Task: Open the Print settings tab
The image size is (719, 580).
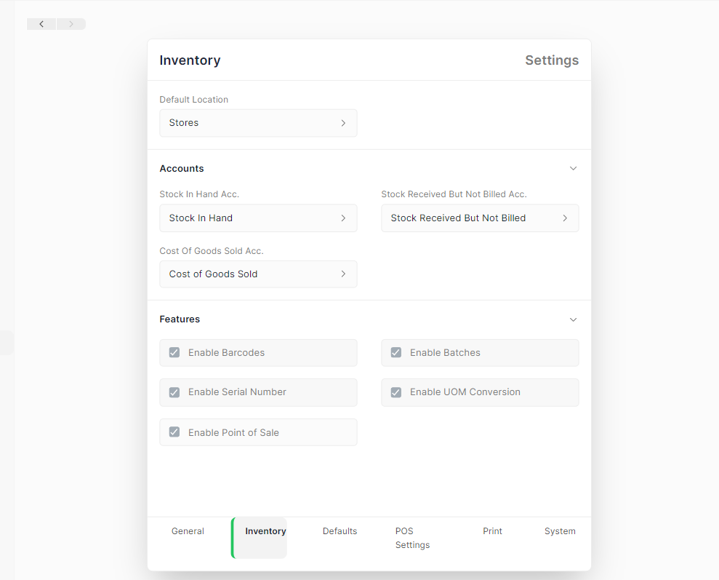Action: point(492,531)
